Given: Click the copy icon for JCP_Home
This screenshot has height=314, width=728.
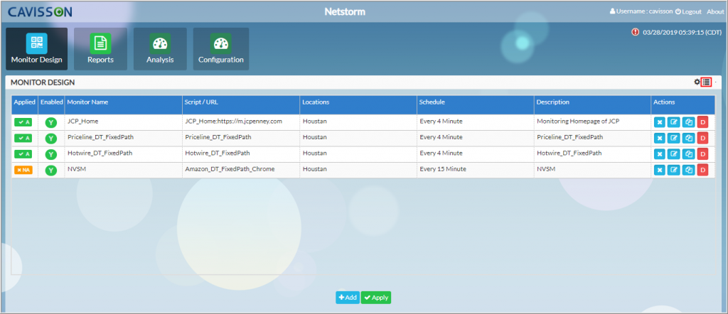Looking at the screenshot, I should tap(688, 122).
